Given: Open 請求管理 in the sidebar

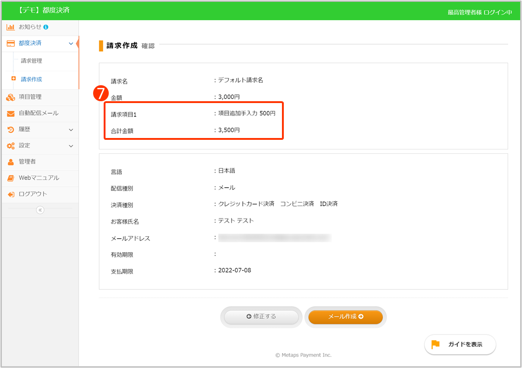Looking at the screenshot, I should click(31, 61).
